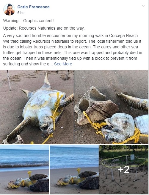The width and height of the screenshot is (149, 195).
Task: Click Carla Francesca's profile picture
Action: (x=9, y=10)
